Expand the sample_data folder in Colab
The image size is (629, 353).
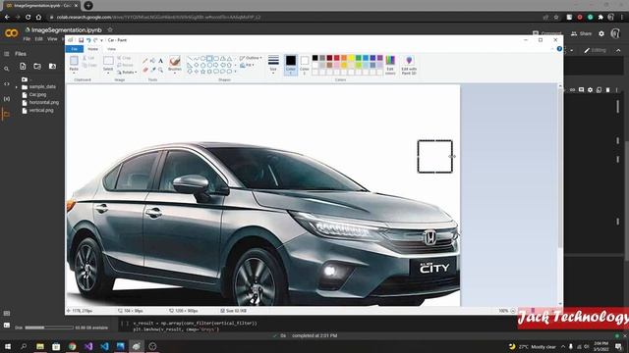pyautogui.click(x=17, y=87)
